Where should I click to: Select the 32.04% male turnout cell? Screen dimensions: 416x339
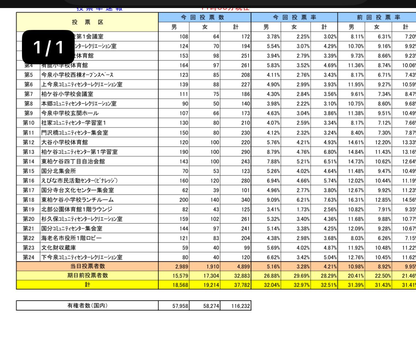point(266,285)
